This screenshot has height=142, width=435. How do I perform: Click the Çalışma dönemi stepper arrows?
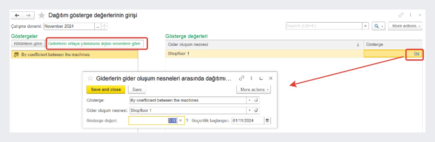pyautogui.click(x=104, y=26)
